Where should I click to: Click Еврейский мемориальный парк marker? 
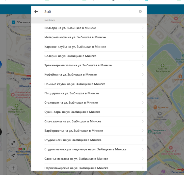pos(16,106)
